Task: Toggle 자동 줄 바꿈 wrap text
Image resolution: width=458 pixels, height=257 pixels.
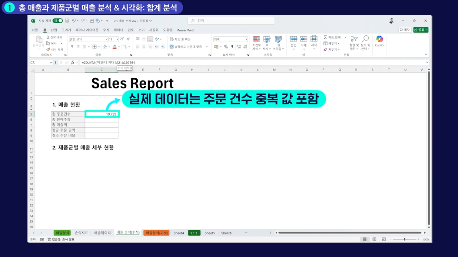Action: (180, 39)
